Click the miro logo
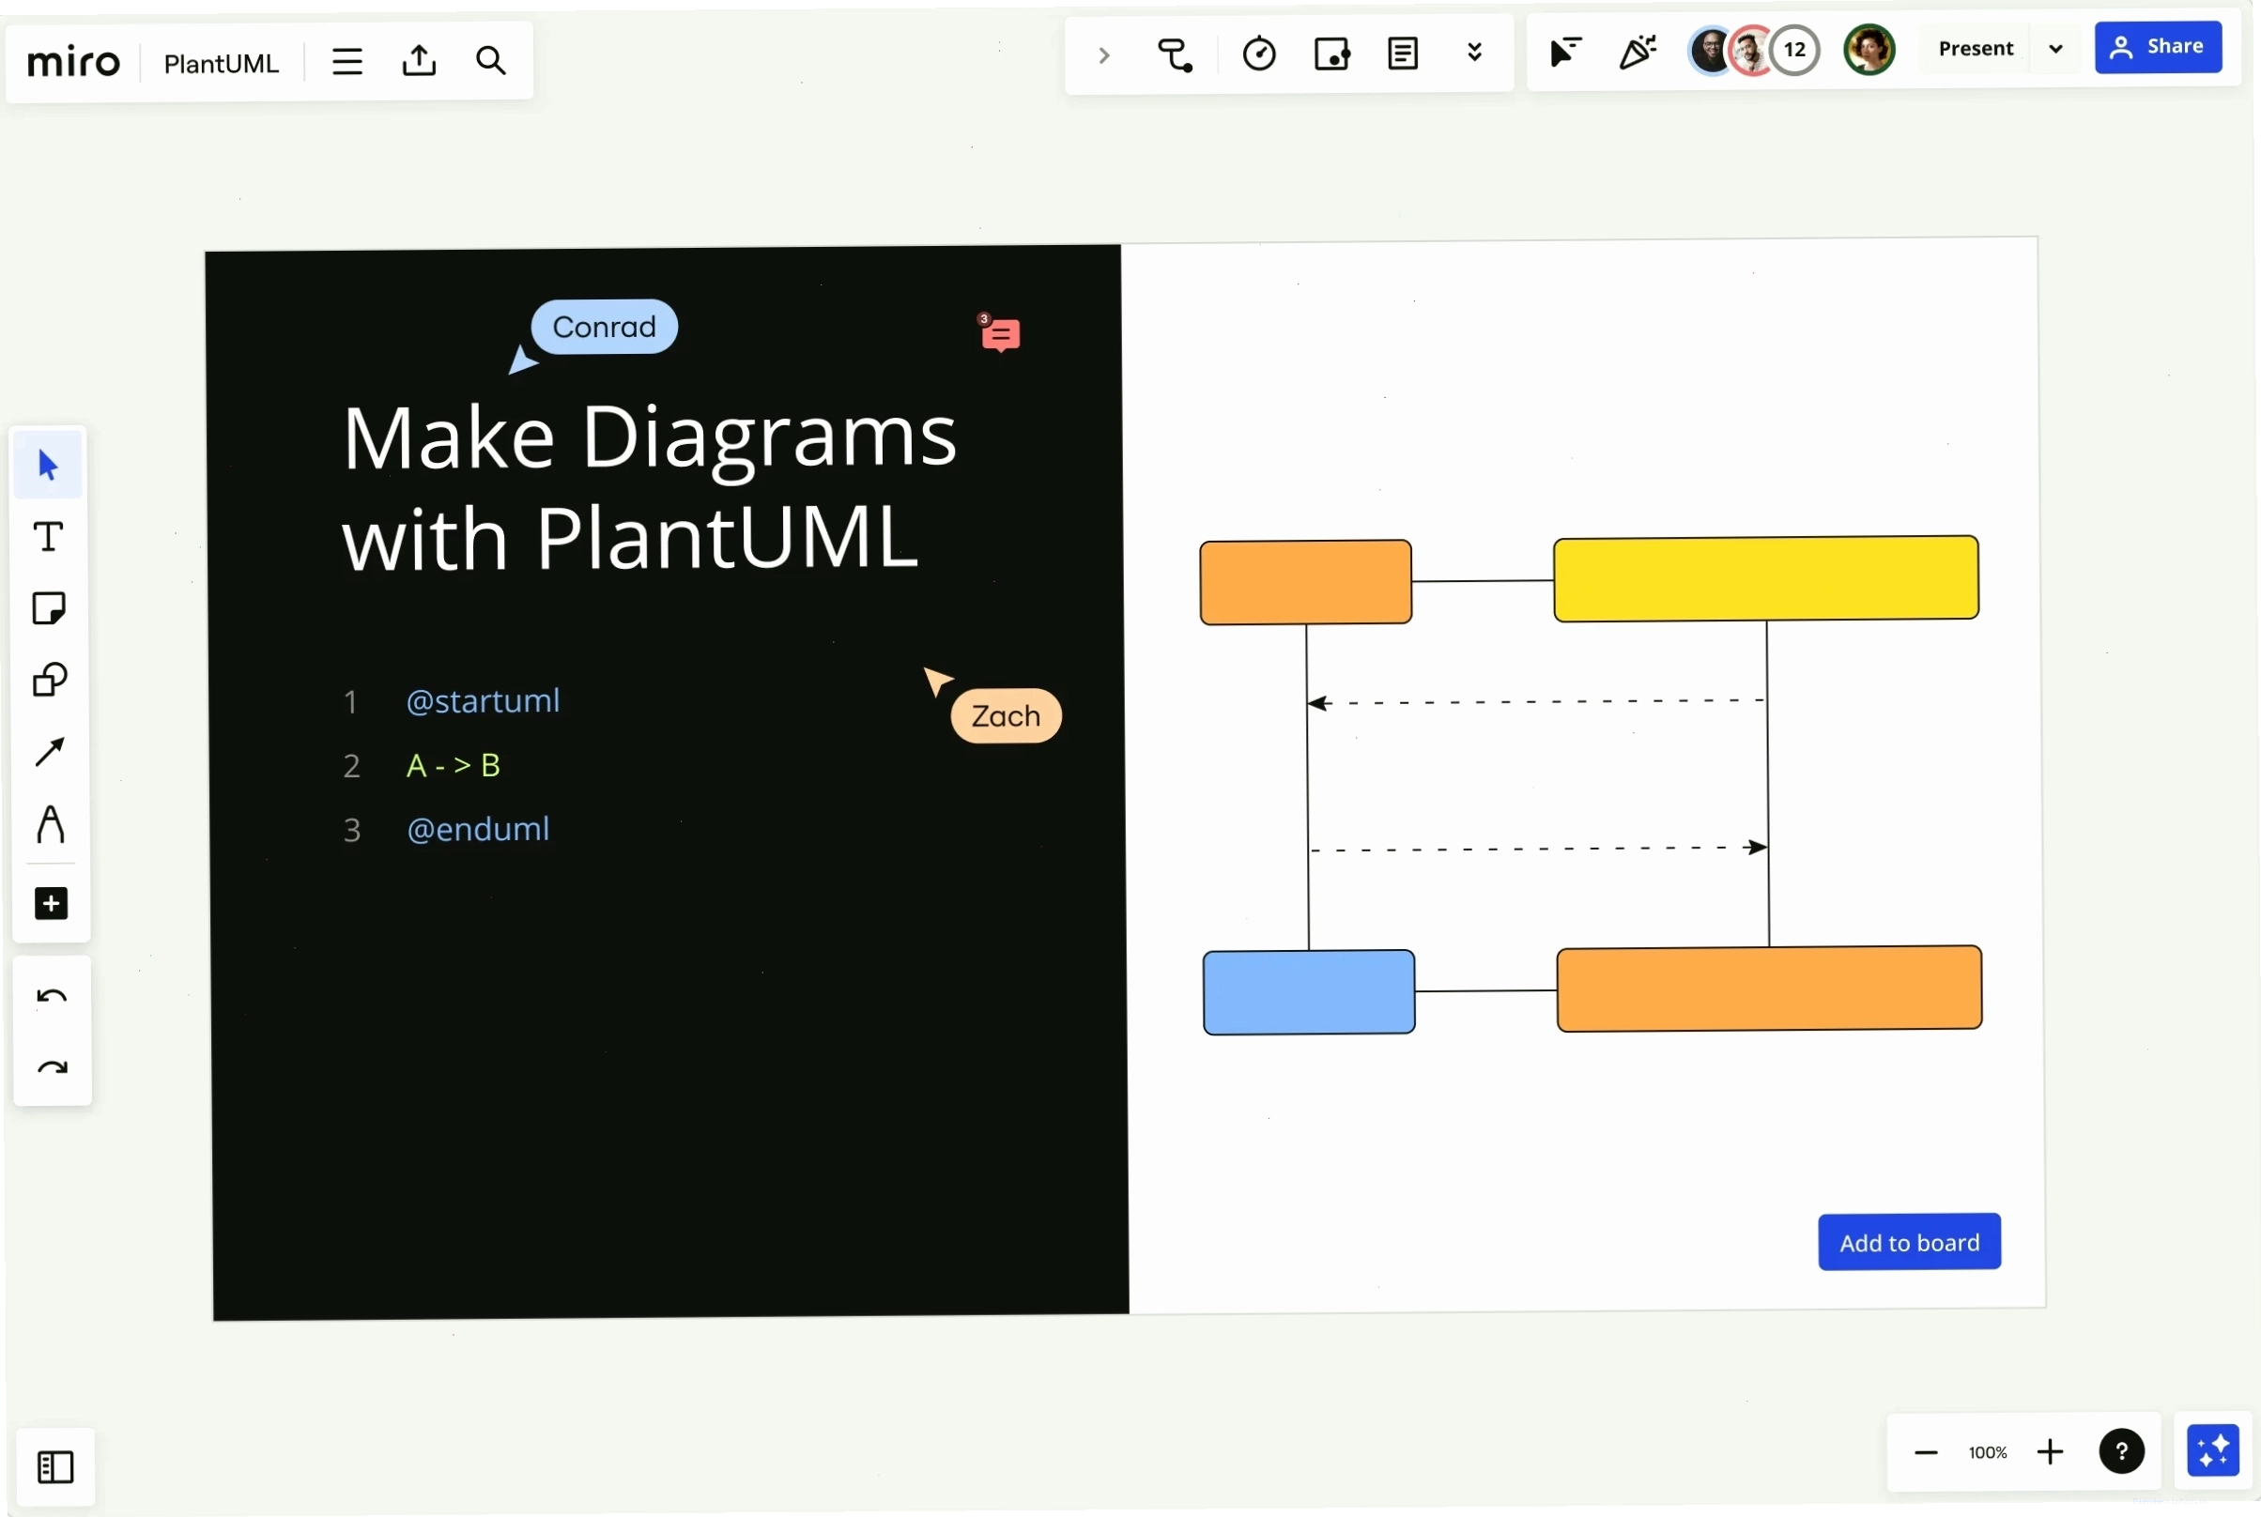Image resolution: width=2261 pixels, height=1517 pixels. point(73,63)
